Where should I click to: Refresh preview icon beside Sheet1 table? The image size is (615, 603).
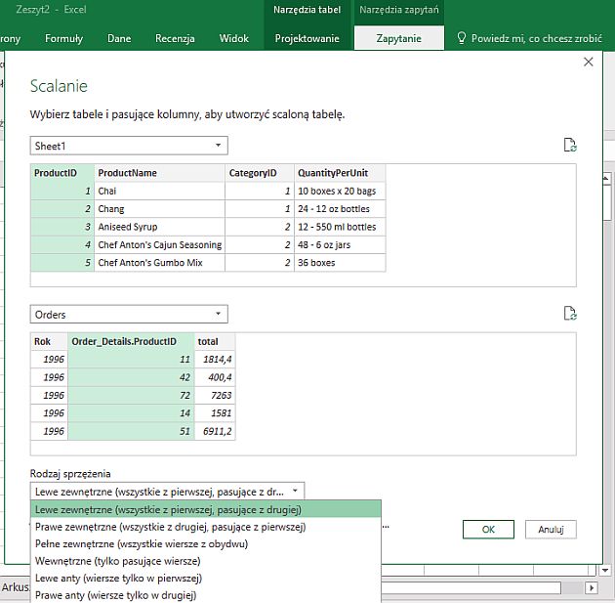pos(570,145)
